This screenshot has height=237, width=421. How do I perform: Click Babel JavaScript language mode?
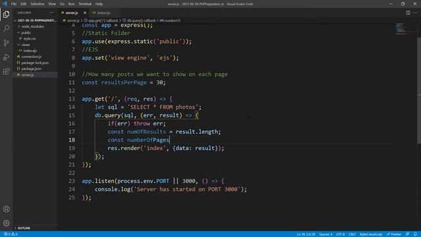click(x=371, y=234)
